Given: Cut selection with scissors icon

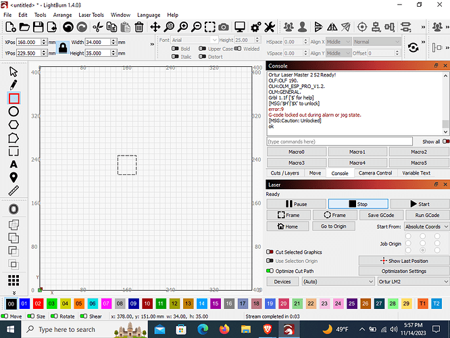Looking at the screenshot, I should pyautogui.click(x=97, y=27).
